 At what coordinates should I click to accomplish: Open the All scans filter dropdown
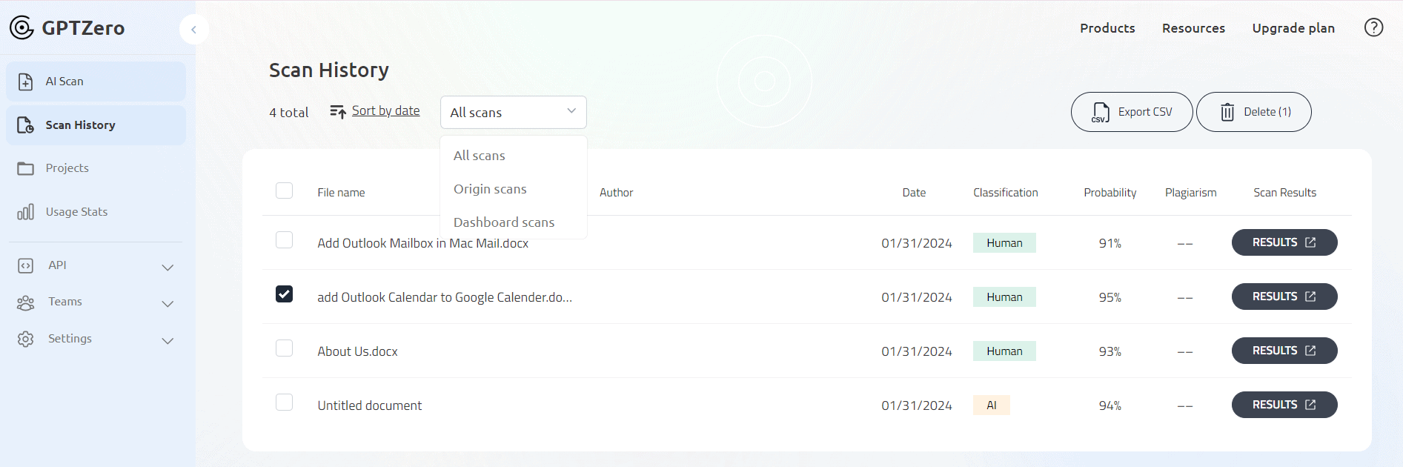[513, 112]
